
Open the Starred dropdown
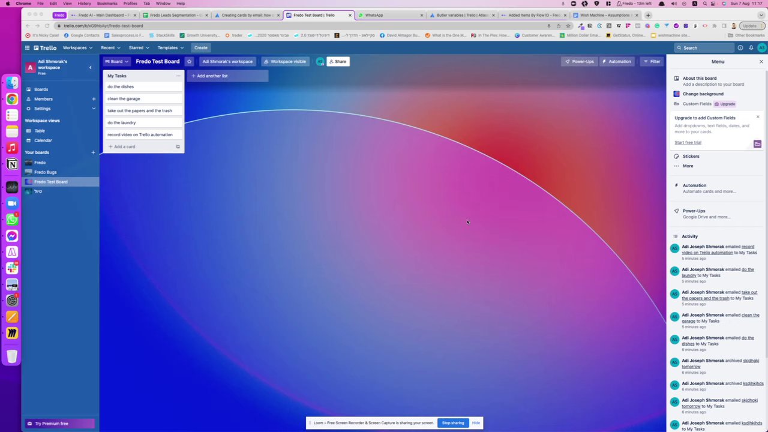click(139, 47)
